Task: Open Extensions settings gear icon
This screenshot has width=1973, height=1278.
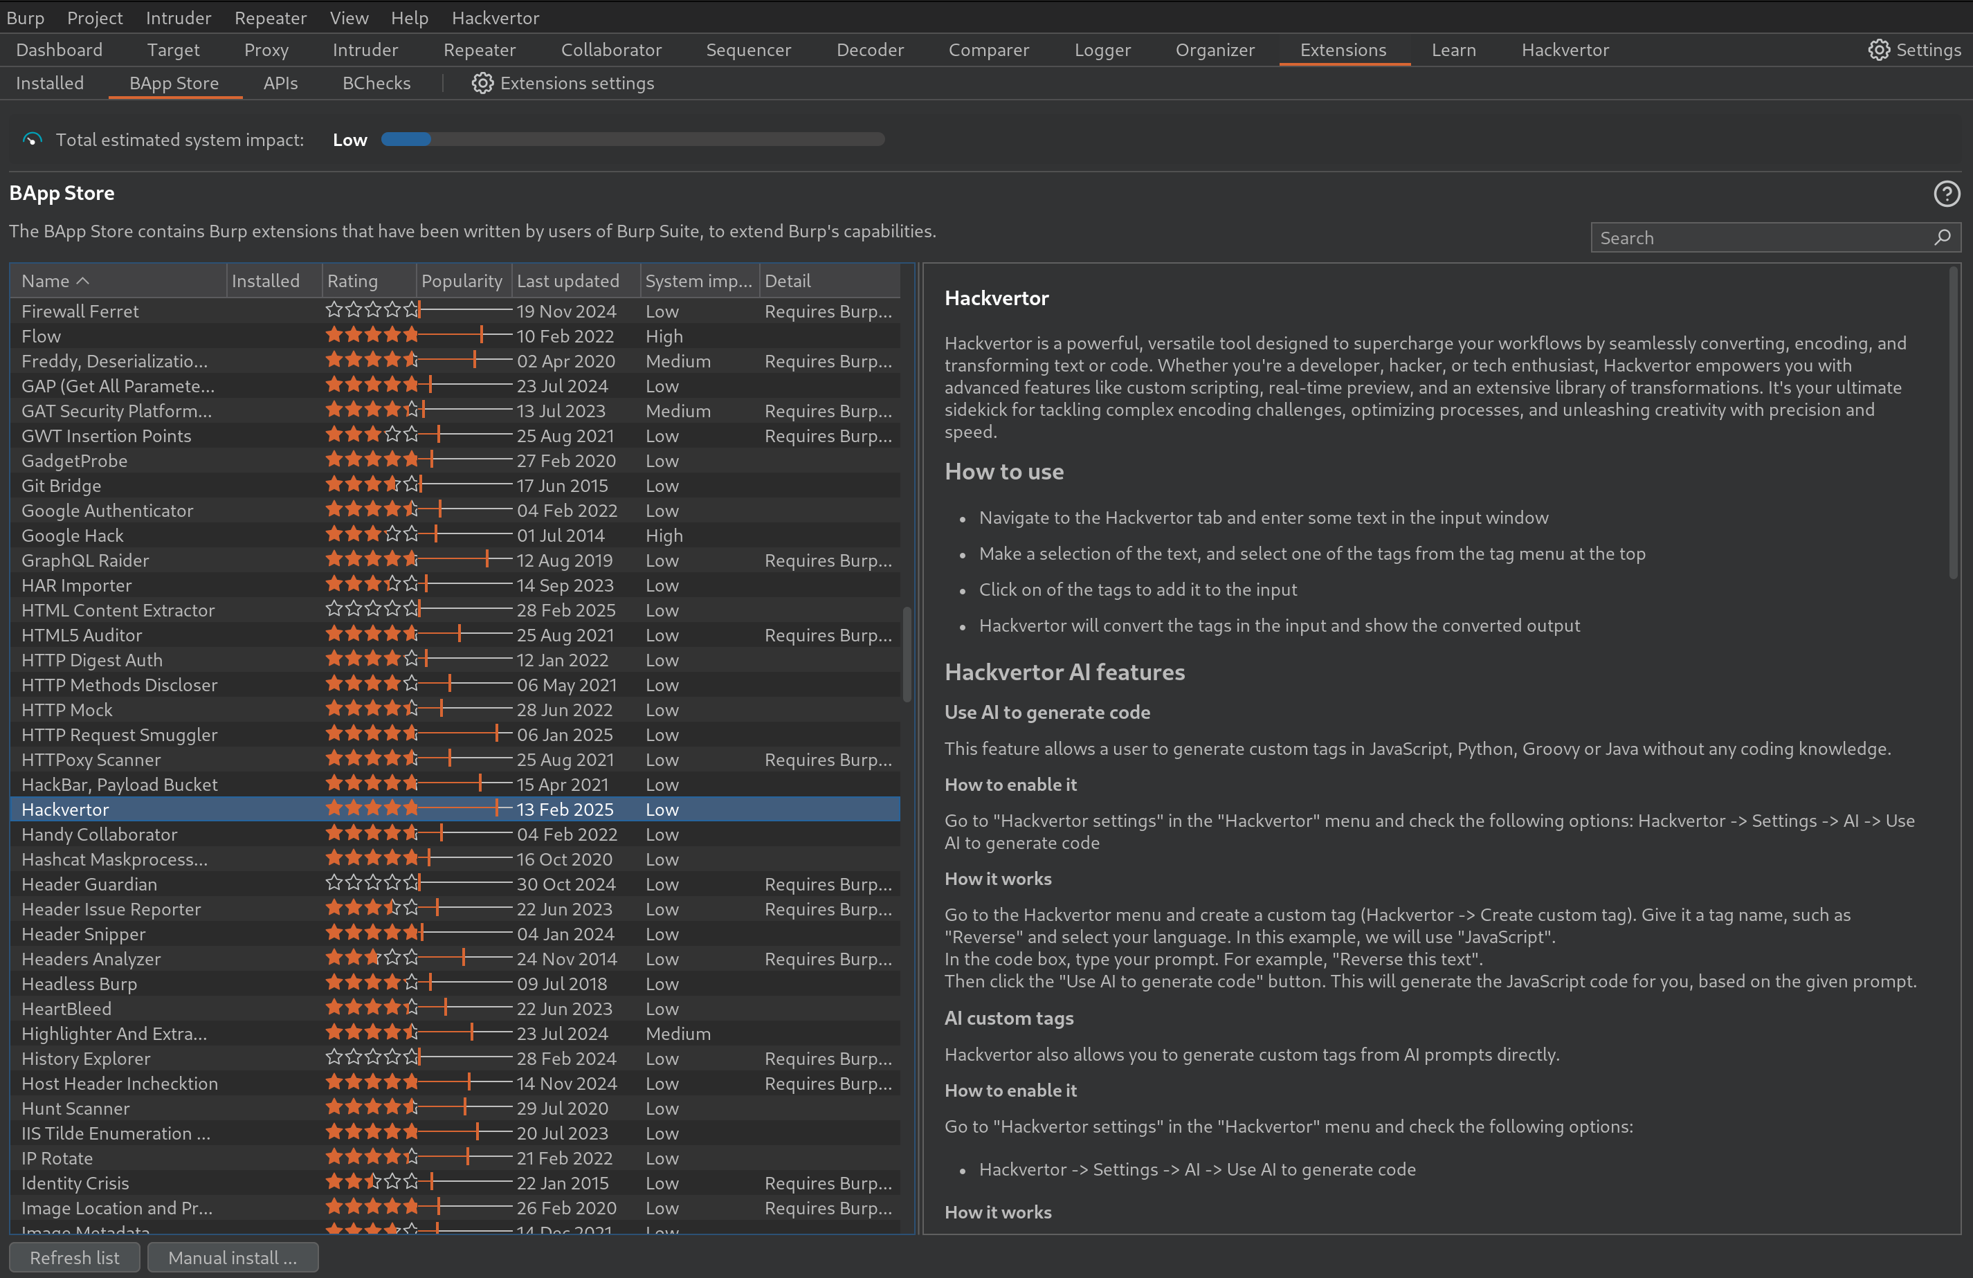Action: [482, 83]
